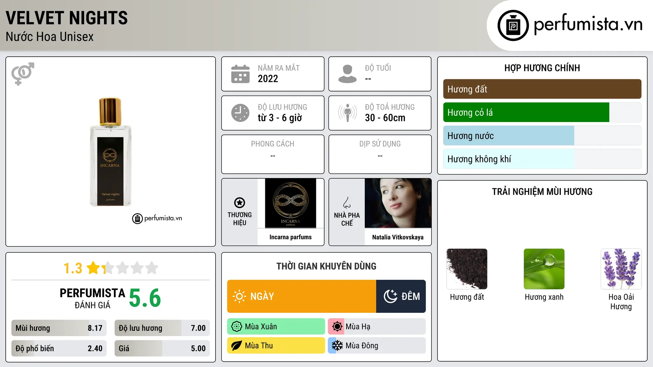This screenshot has height=367, width=653.
Task: Open the Natalia Vitkovskaya perfumer name link
Action: pos(398,237)
